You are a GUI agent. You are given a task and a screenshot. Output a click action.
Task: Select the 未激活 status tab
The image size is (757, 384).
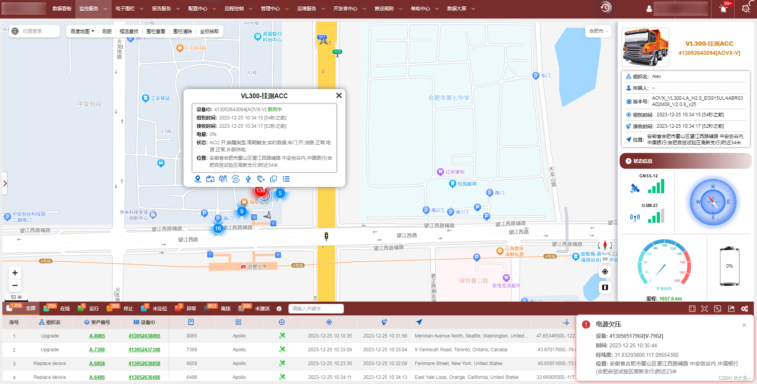point(255,308)
